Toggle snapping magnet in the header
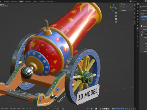This screenshot has width=147, height=110. (x=58, y=109)
